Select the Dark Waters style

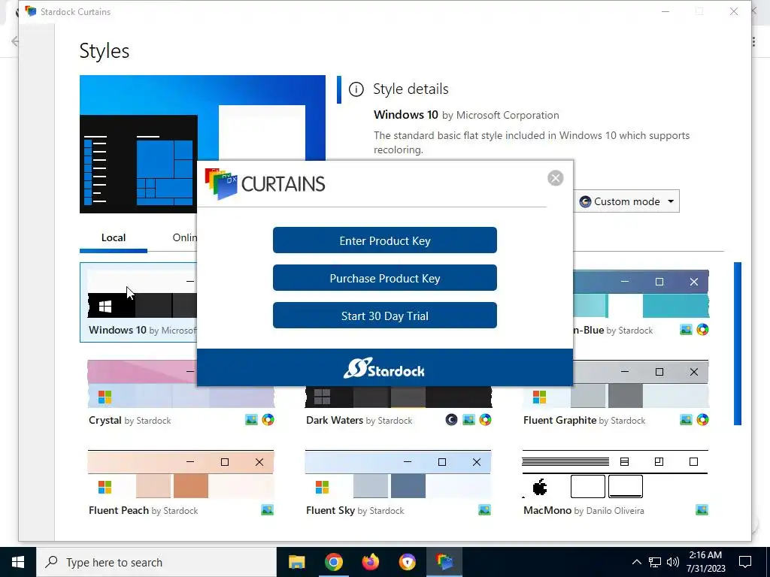[x=398, y=405]
